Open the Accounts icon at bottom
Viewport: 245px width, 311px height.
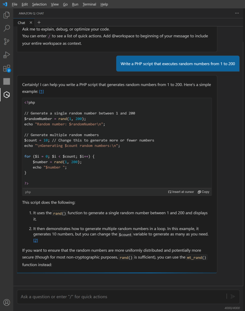click(7, 302)
